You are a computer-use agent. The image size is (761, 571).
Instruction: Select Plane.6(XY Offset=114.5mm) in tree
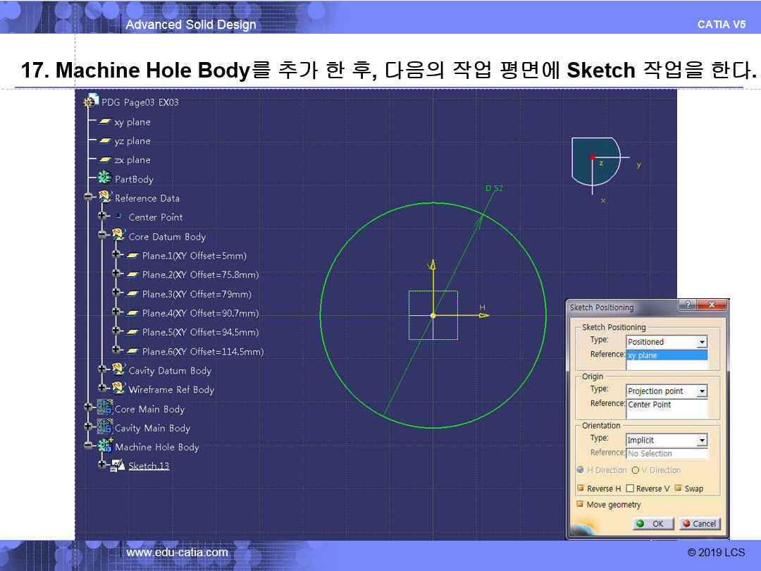point(202,351)
